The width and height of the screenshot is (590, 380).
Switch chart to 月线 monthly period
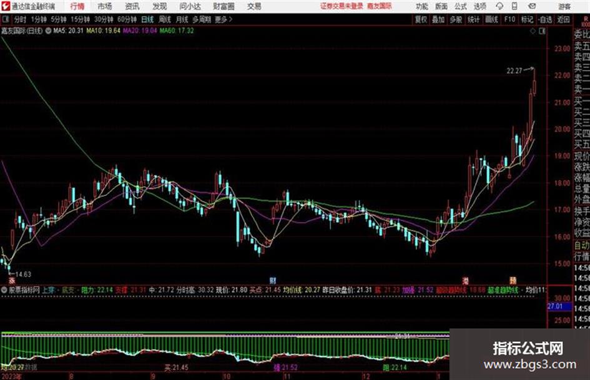(182, 19)
